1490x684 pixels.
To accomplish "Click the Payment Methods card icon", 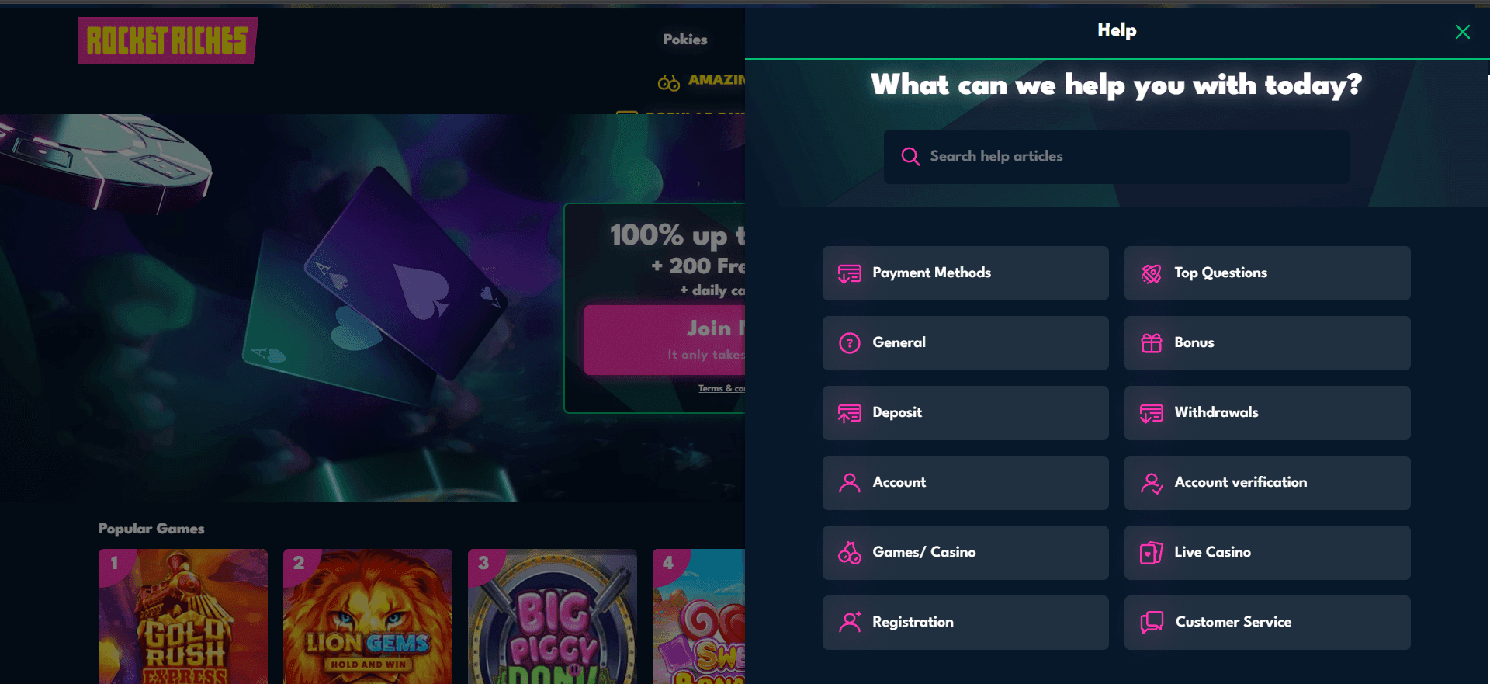I will [x=849, y=273].
